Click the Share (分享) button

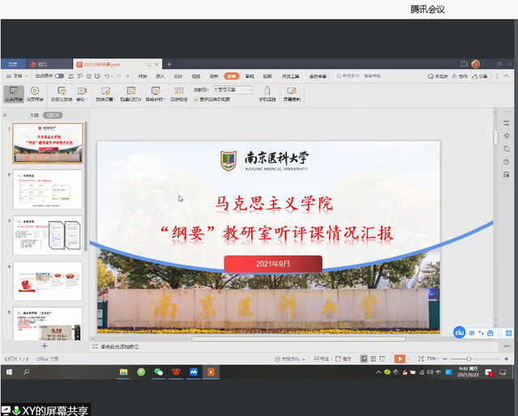point(480,76)
